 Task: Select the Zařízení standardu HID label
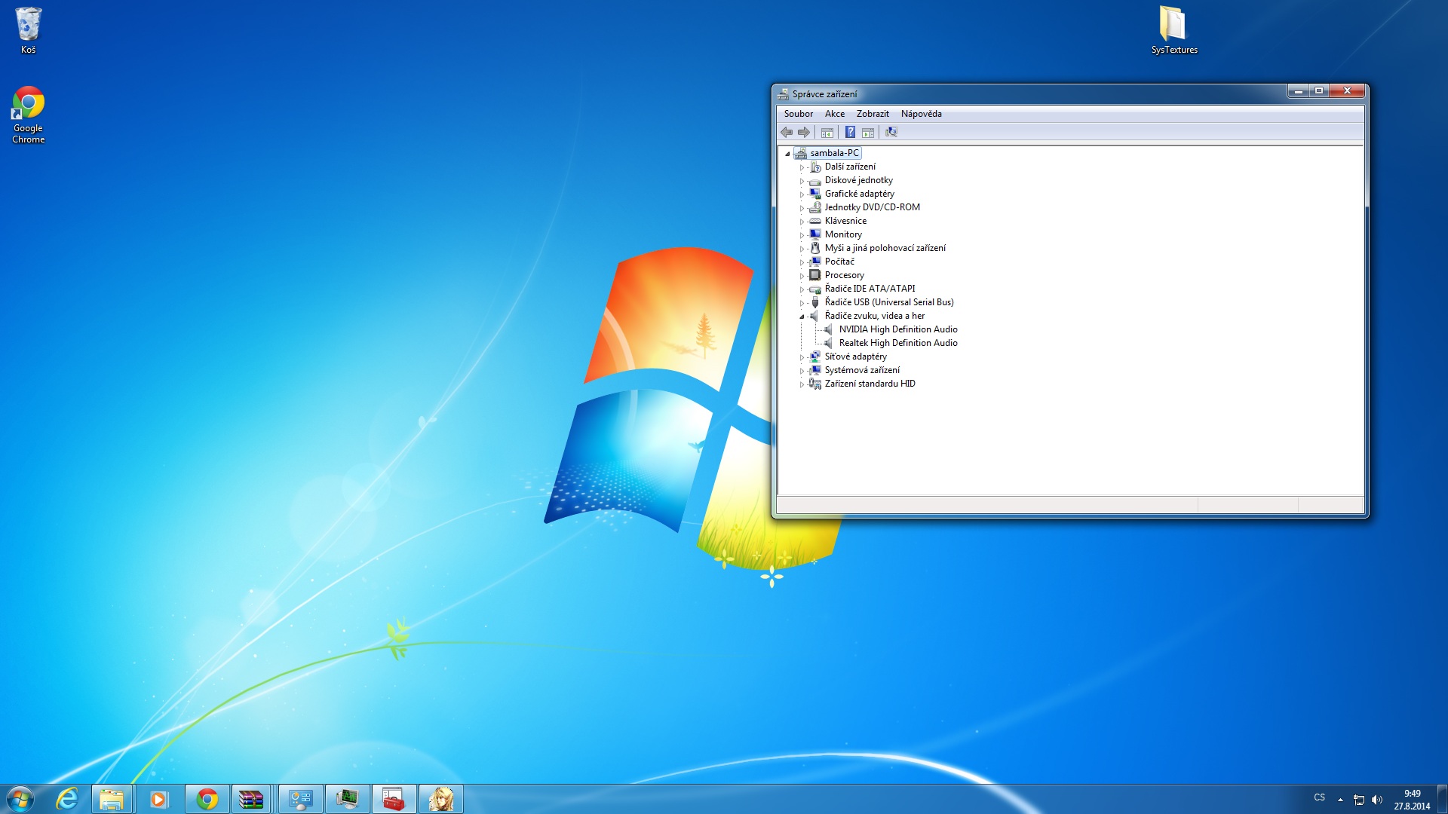pyautogui.click(x=870, y=384)
